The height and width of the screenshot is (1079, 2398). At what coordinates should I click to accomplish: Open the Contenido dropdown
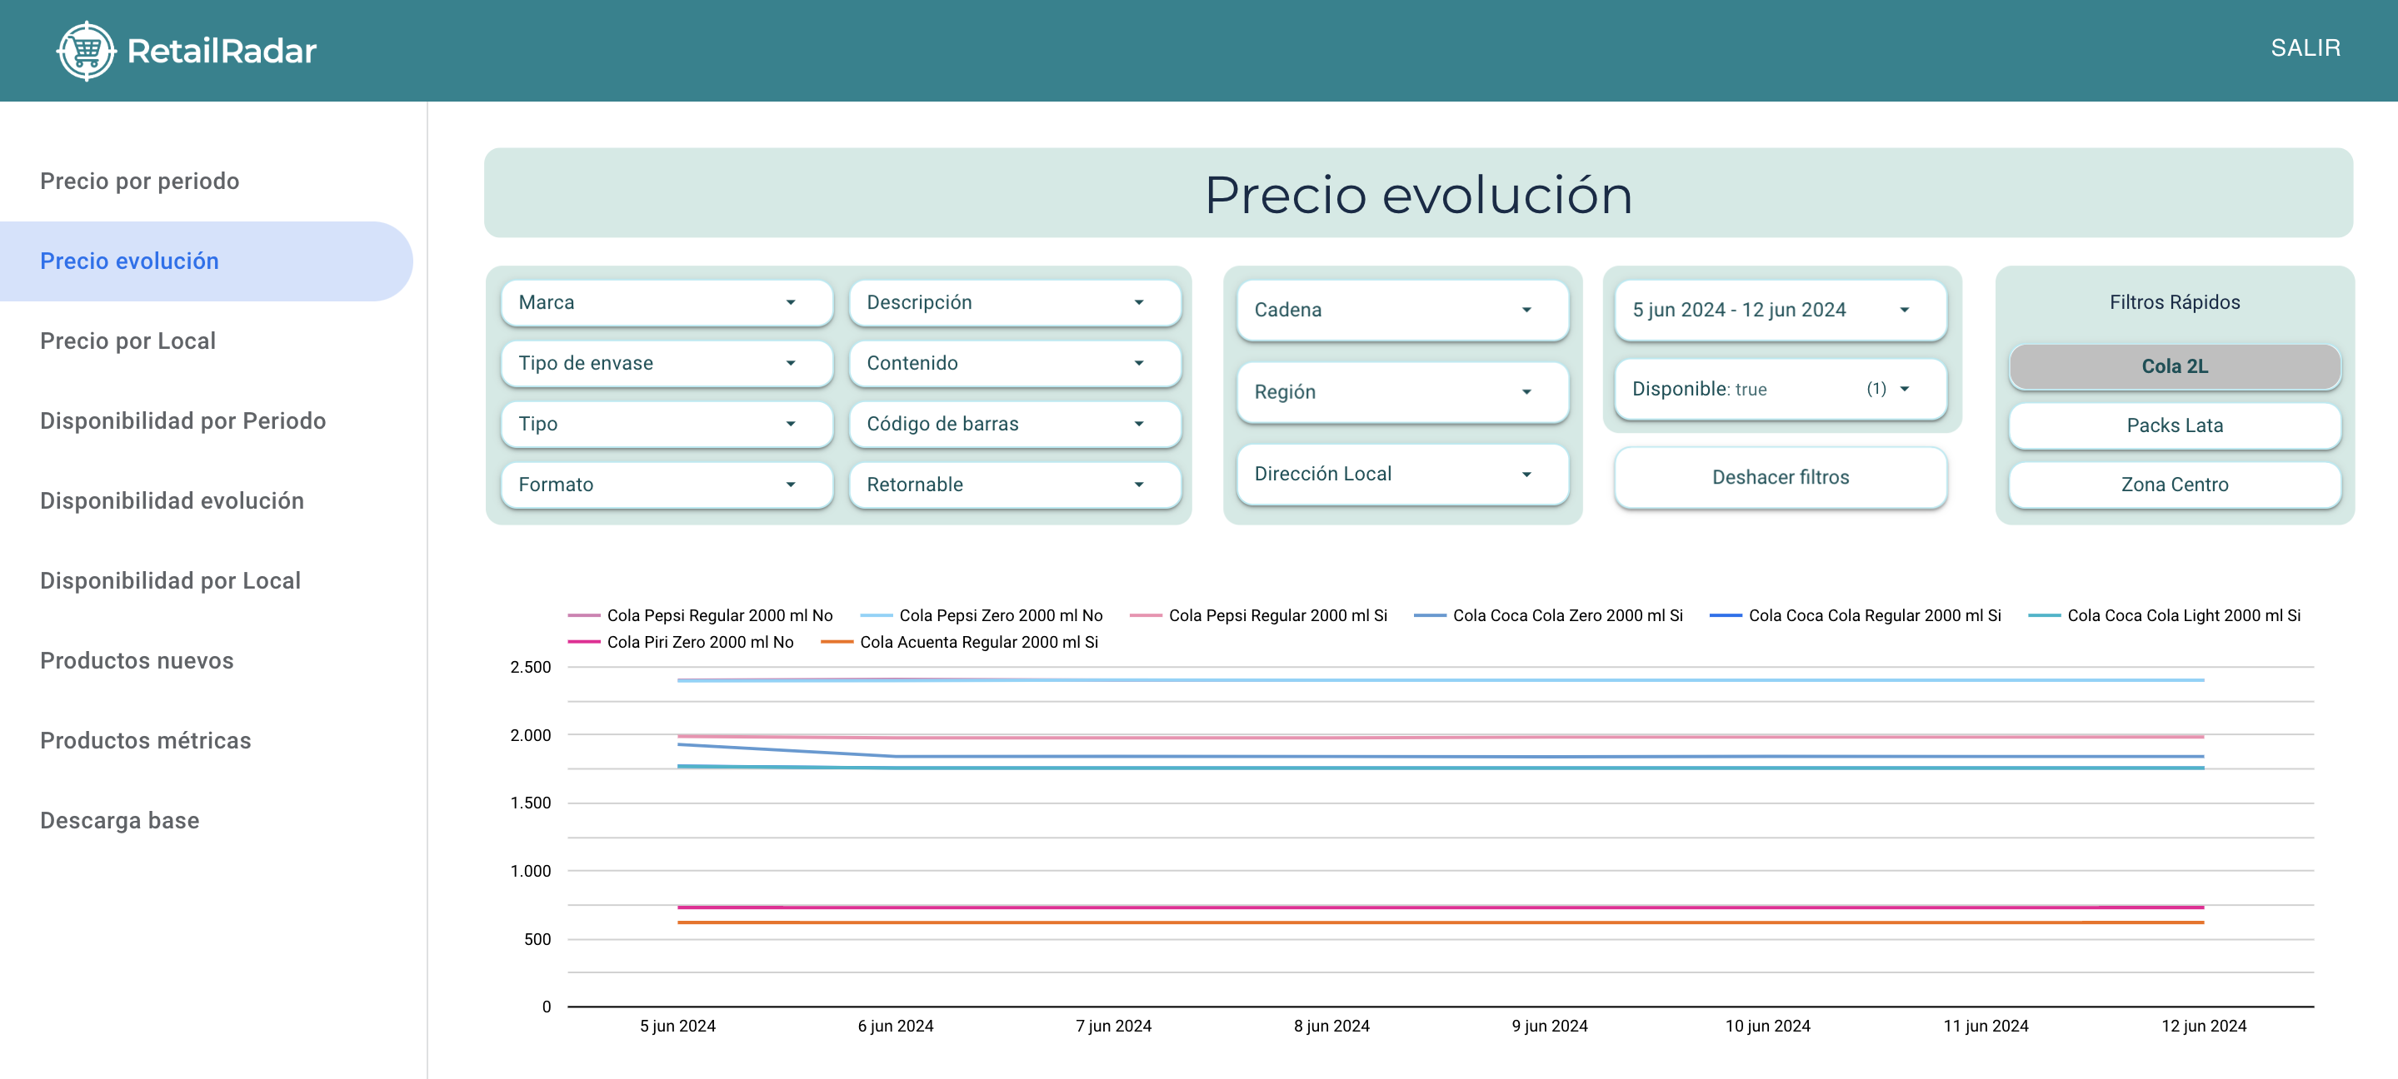[x=1015, y=364]
